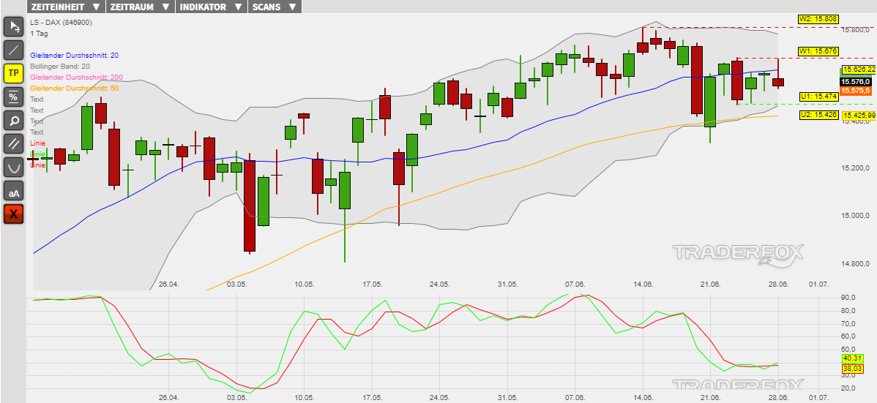Select the curve arc drawing tool
Image resolution: width=877 pixels, height=403 pixels.
click(x=13, y=167)
